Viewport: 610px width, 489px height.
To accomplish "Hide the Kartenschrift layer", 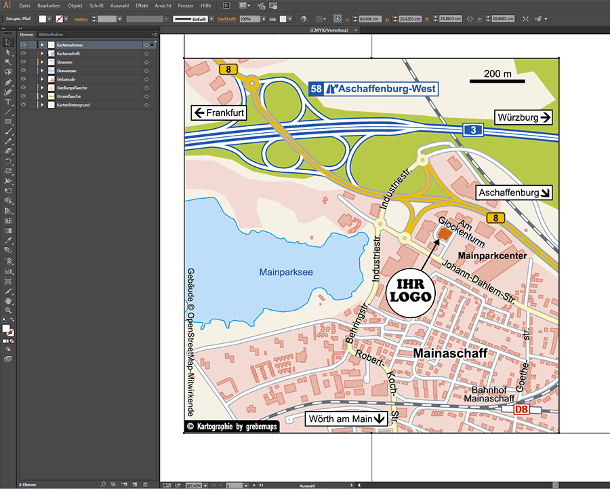I will [23, 53].
